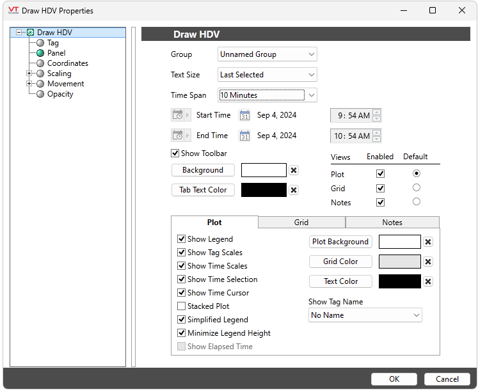Expand the Scaling tree node
478x392 pixels.
click(29, 74)
